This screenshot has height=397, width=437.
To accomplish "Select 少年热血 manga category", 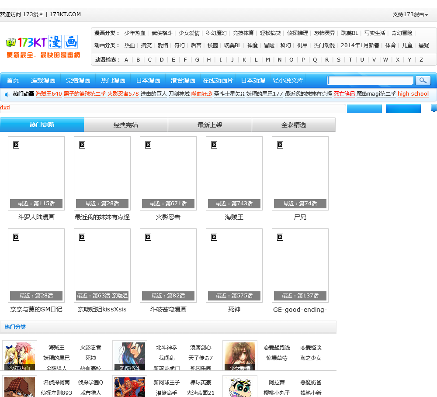I will pos(135,33).
